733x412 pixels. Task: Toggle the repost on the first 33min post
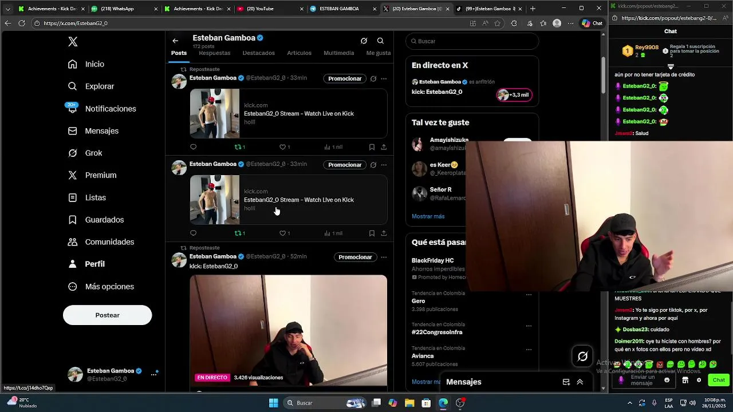click(239, 147)
